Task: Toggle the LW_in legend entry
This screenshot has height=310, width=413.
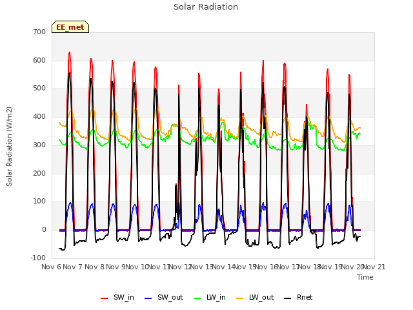Action: pos(210,297)
